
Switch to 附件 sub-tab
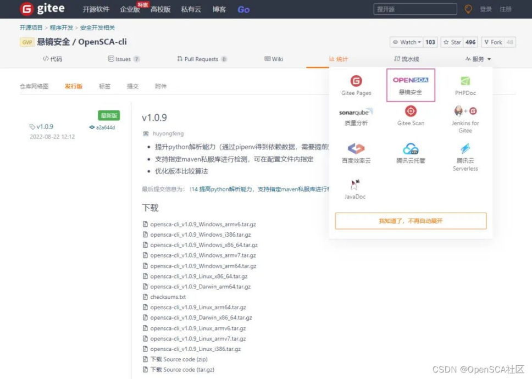click(x=161, y=86)
